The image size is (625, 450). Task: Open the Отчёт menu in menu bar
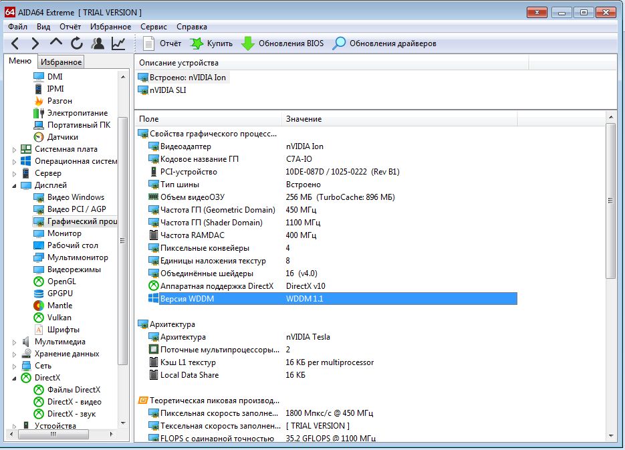70,27
